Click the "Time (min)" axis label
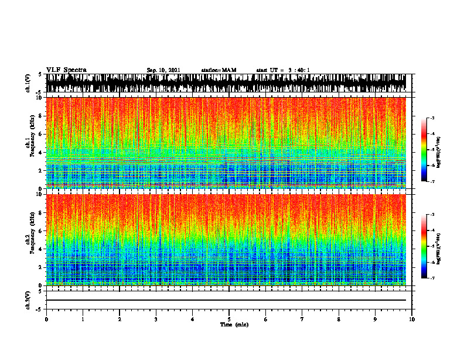 [x=234, y=325]
